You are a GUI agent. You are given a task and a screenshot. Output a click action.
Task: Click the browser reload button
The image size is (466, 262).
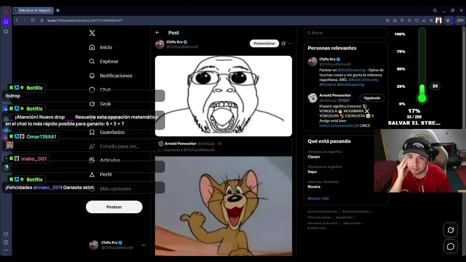tap(33, 20)
